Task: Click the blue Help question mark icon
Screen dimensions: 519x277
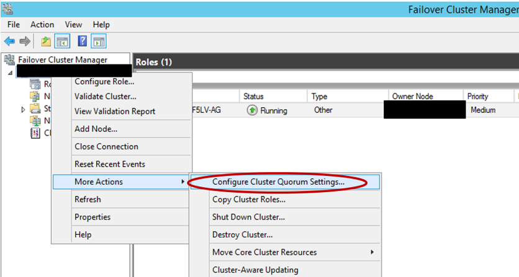Action: click(82, 42)
